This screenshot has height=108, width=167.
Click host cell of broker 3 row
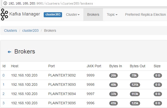[24, 103]
